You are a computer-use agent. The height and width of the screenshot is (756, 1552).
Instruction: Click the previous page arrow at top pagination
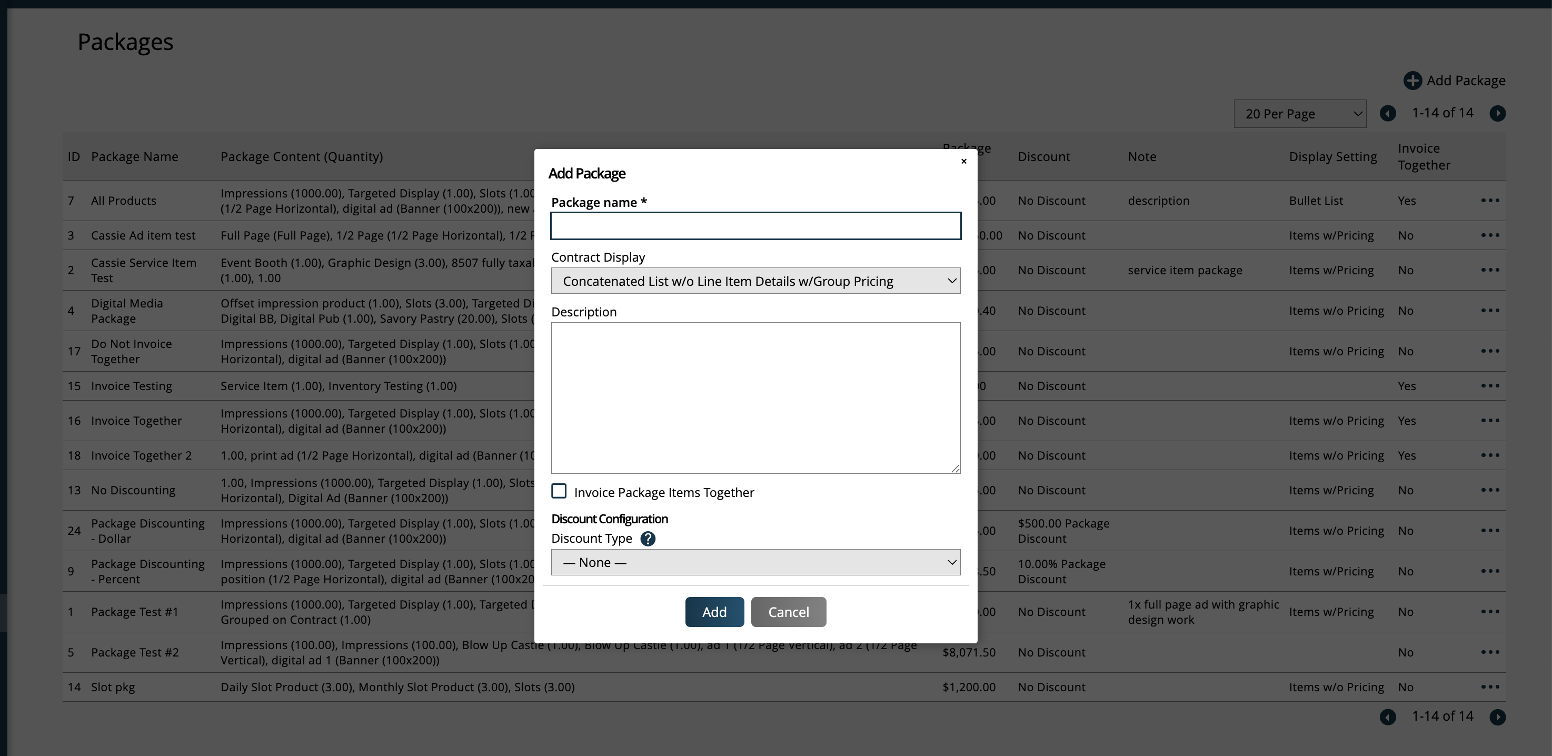pos(1388,113)
